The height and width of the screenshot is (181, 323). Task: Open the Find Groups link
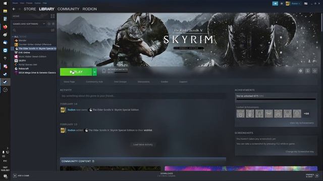120,81
